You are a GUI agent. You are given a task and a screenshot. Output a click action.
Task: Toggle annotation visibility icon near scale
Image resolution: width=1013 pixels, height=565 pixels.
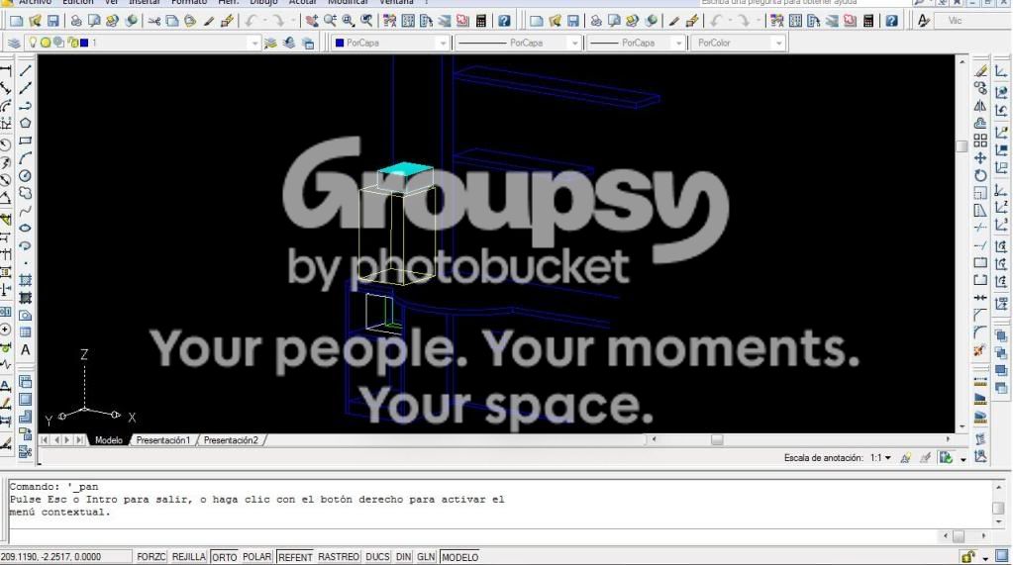click(x=906, y=458)
